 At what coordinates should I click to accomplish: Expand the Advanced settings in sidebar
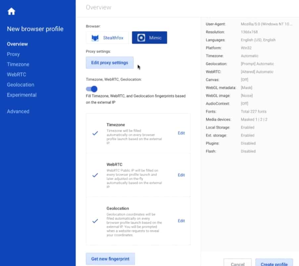pyautogui.click(x=18, y=111)
